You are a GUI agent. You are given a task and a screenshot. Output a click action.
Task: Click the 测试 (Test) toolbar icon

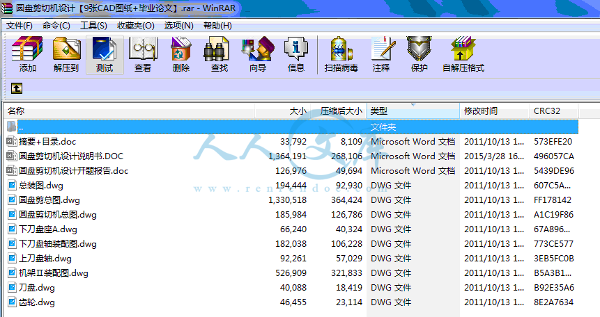(x=105, y=49)
